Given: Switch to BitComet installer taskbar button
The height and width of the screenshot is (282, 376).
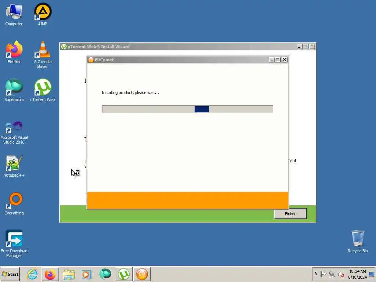Looking at the screenshot, I should [x=142, y=274].
